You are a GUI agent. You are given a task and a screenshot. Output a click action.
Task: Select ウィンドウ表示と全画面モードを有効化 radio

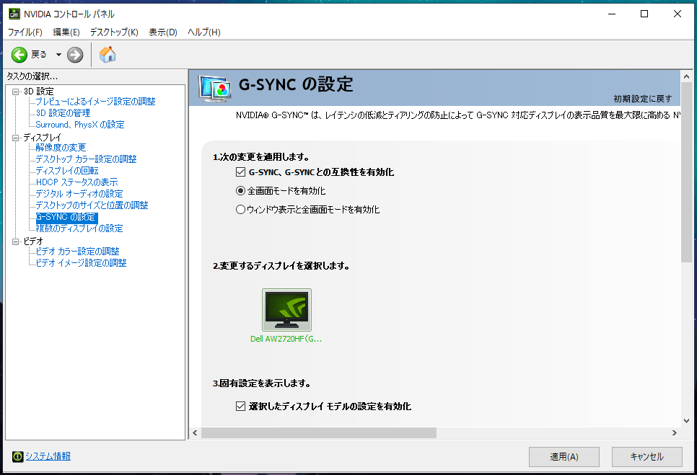pyautogui.click(x=240, y=209)
